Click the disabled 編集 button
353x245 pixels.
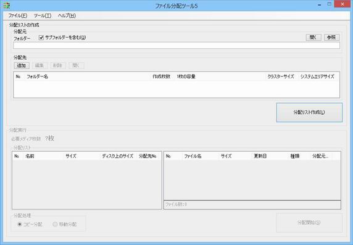(x=39, y=65)
